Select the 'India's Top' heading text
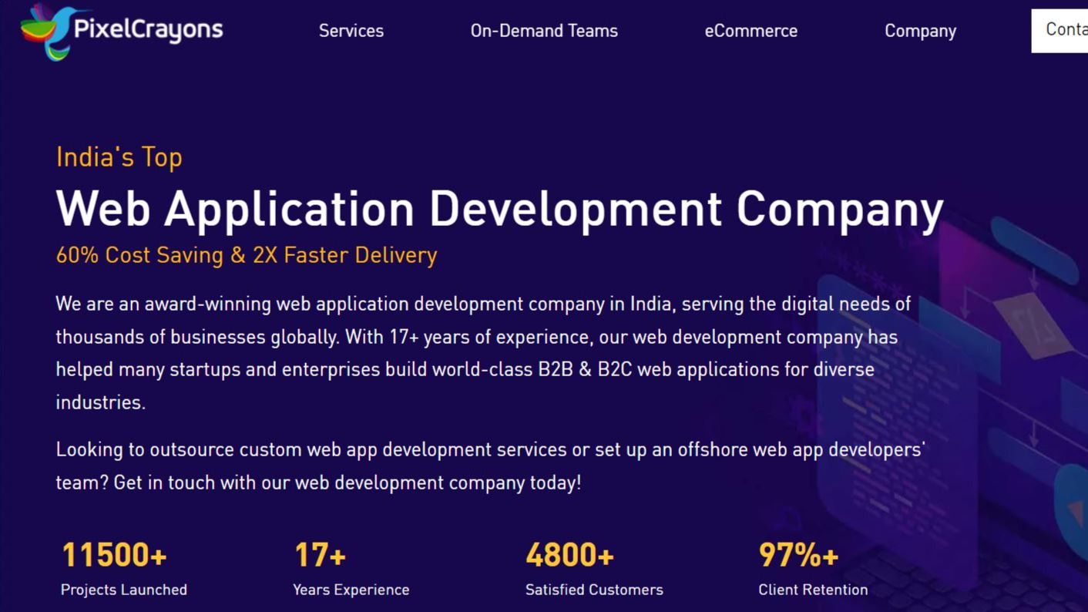Screen dimensions: 1088x612 119,157
